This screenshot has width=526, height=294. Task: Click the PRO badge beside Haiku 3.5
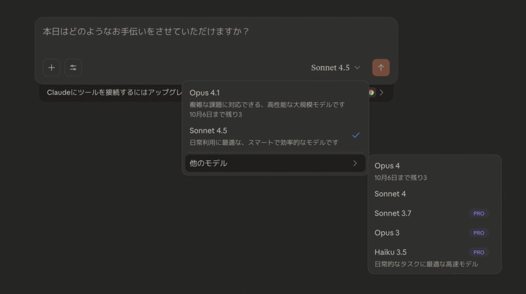(479, 252)
